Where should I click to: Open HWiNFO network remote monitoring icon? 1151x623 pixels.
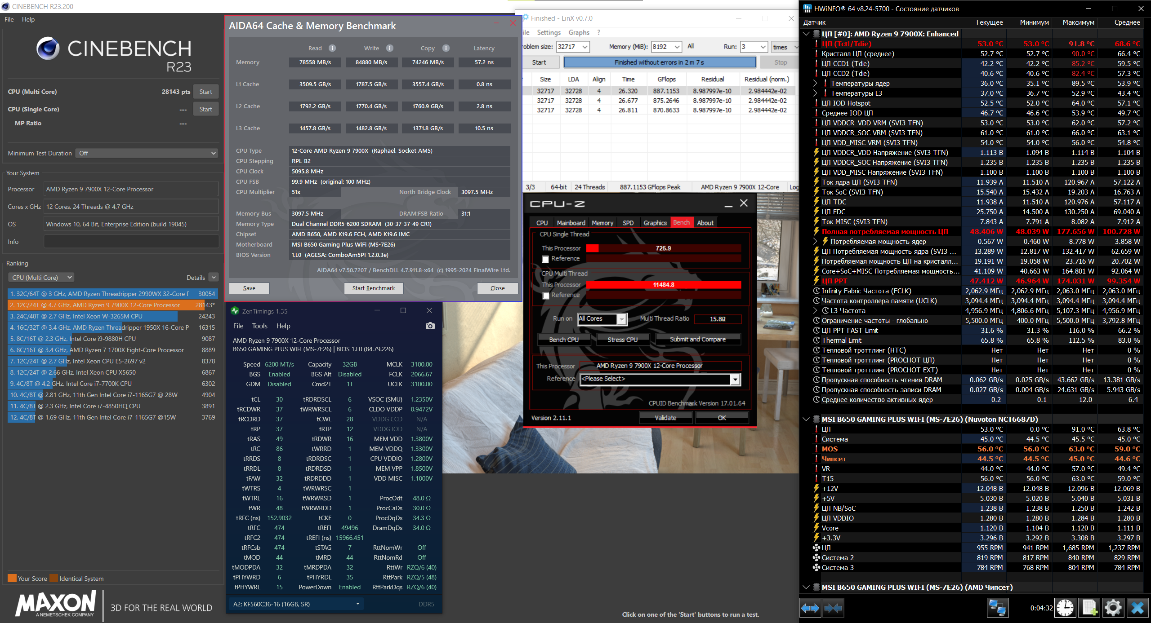point(997,608)
